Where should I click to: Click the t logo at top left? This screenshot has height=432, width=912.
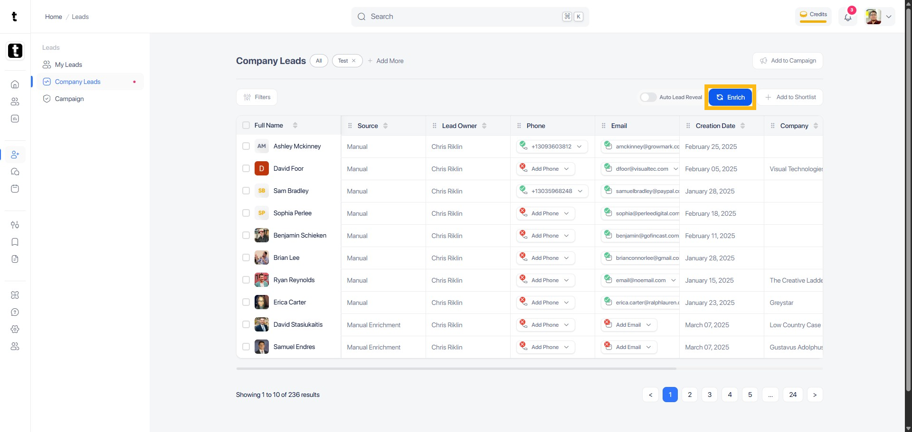[x=14, y=17]
